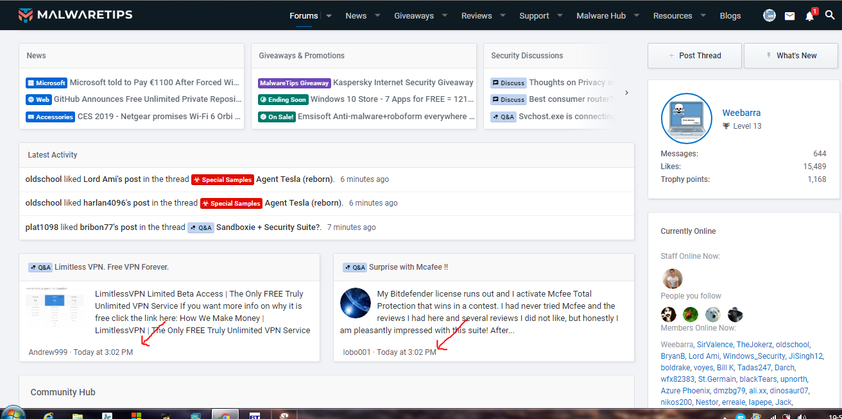
Task: Click Discuss tag beside Best consumer router
Action: (x=508, y=99)
